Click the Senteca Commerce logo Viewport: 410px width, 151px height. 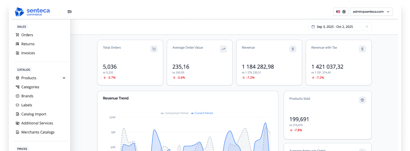tap(32, 12)
